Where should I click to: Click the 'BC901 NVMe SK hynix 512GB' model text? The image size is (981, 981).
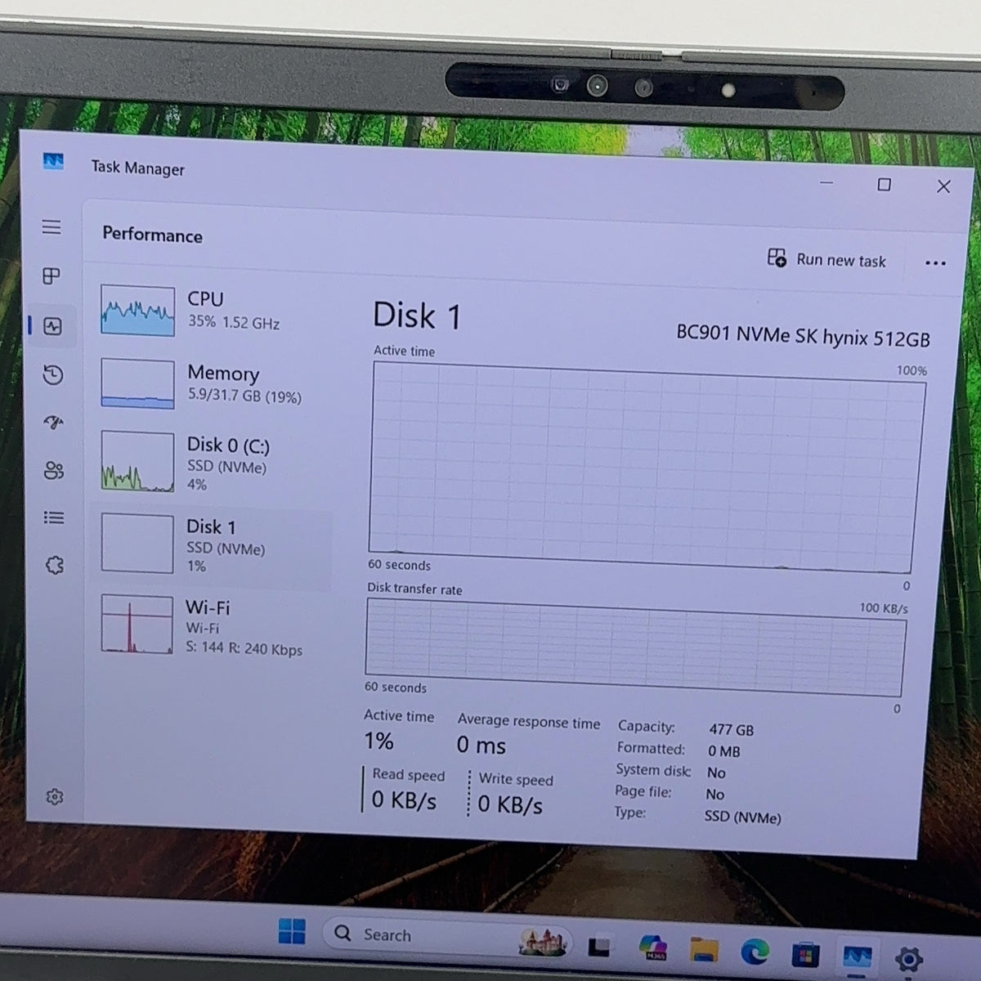[803, 336]
